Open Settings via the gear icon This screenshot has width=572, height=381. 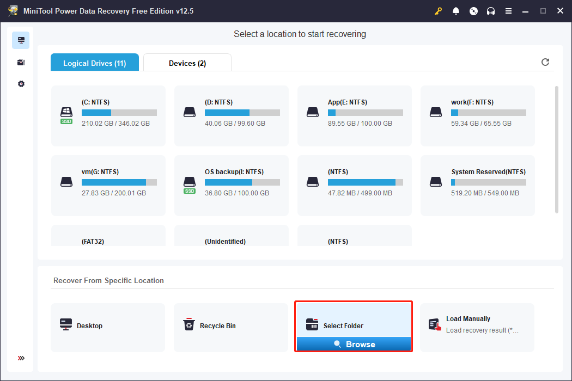(21, 83)
